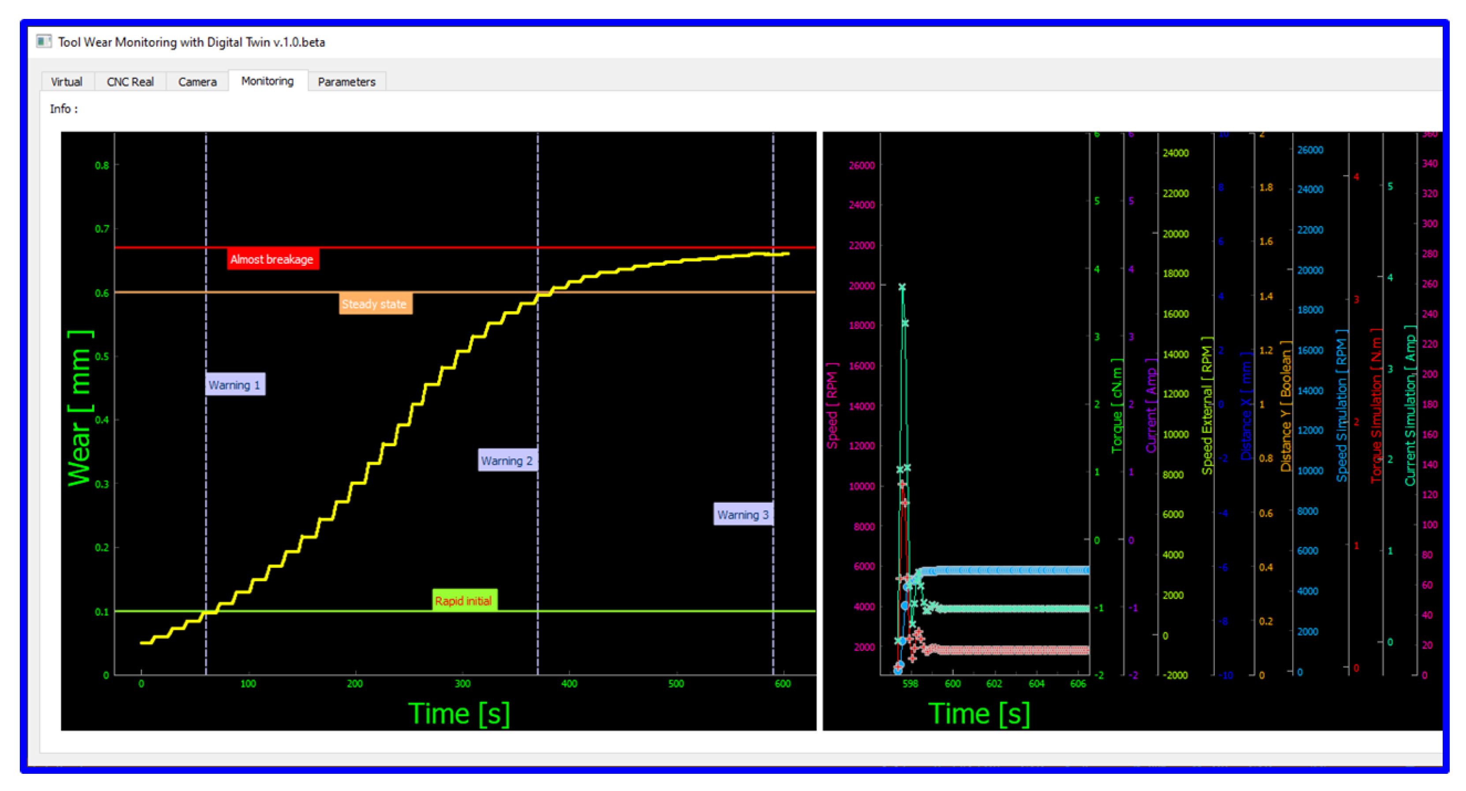Image resolution: width=1466 pixels, height=791 pixels.
Task: Click the app icon in the title bar
Action: click(44, 41)
